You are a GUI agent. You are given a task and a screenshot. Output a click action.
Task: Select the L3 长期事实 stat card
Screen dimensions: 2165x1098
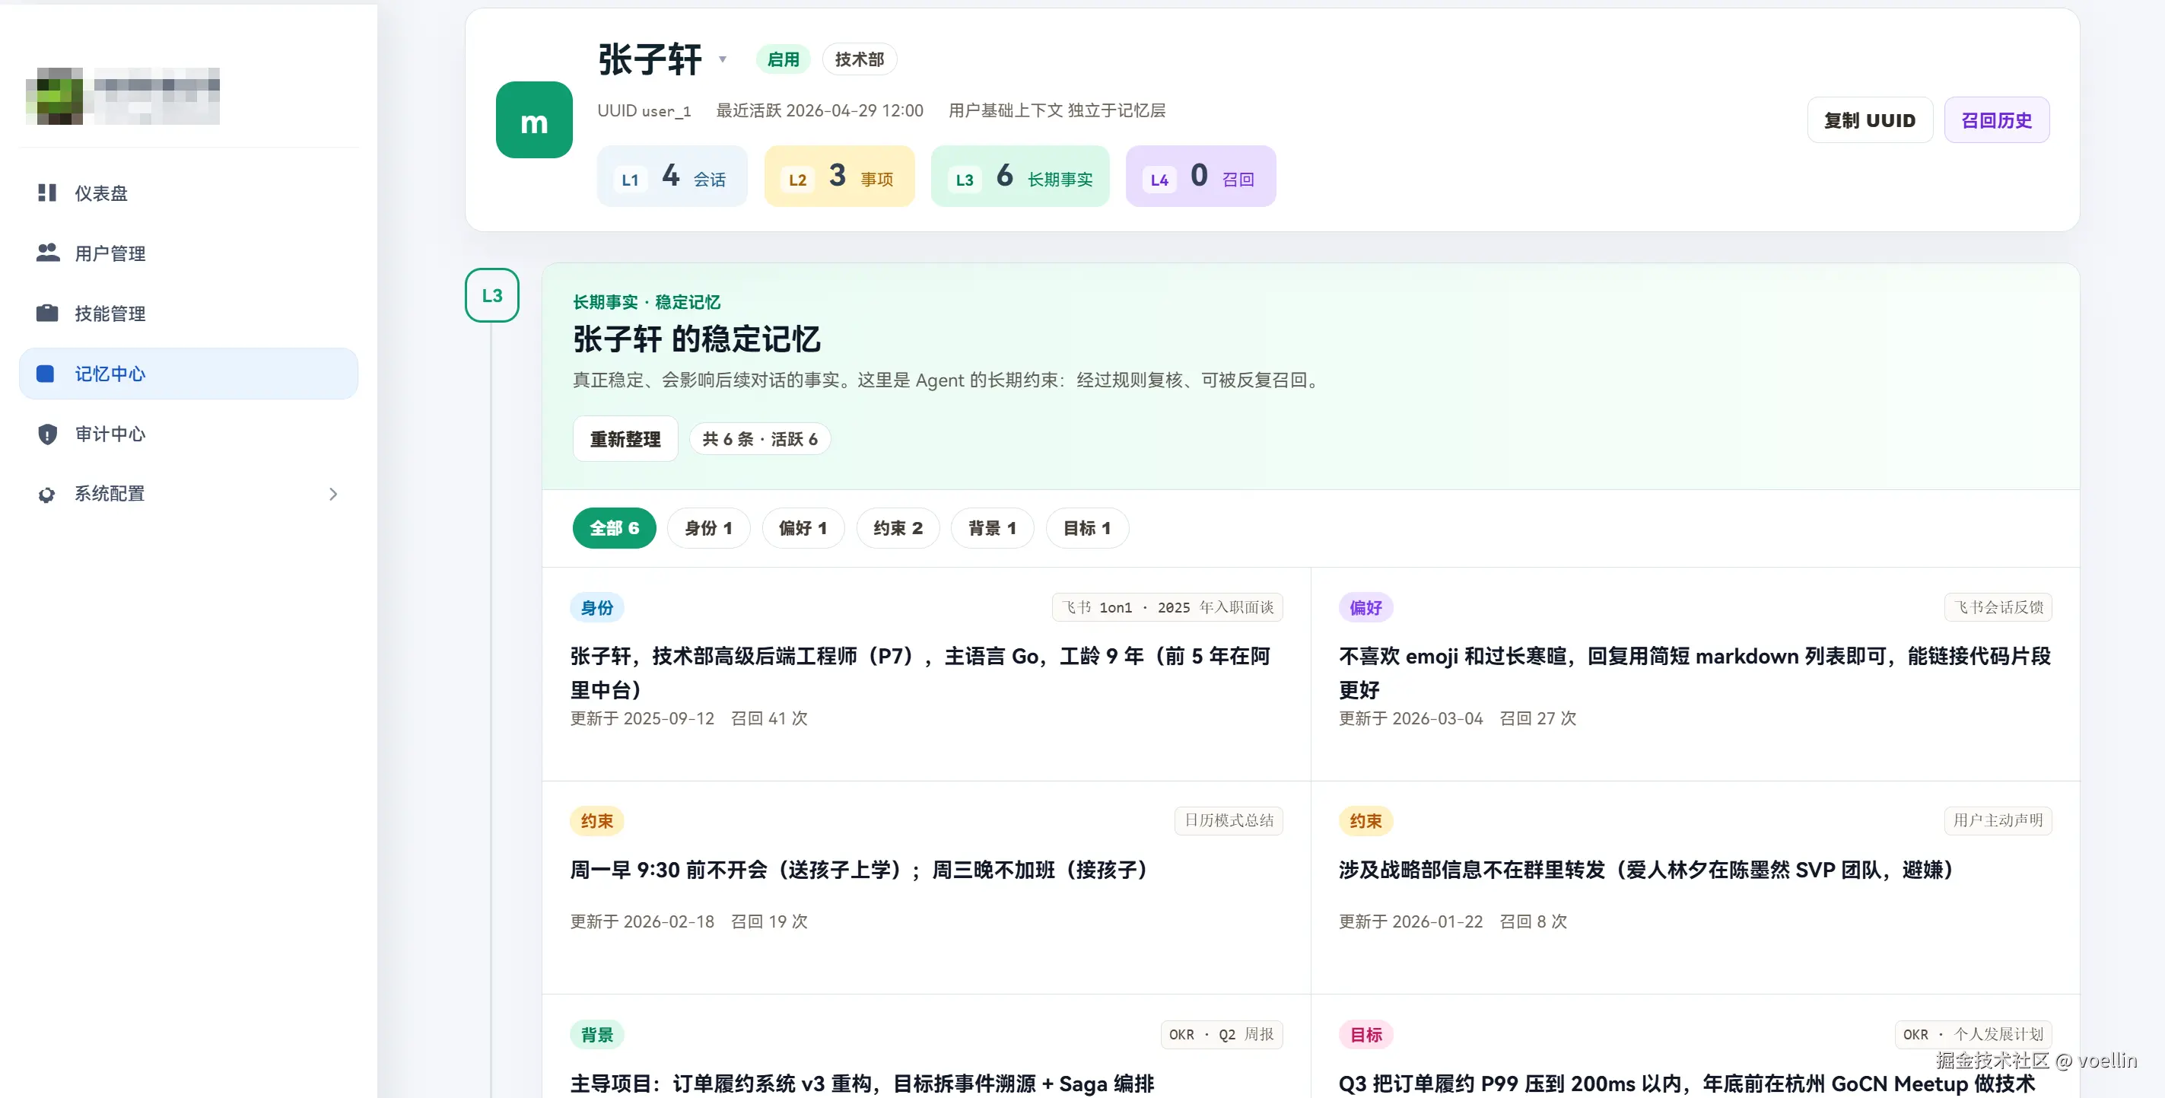[x=1019, y=176]
